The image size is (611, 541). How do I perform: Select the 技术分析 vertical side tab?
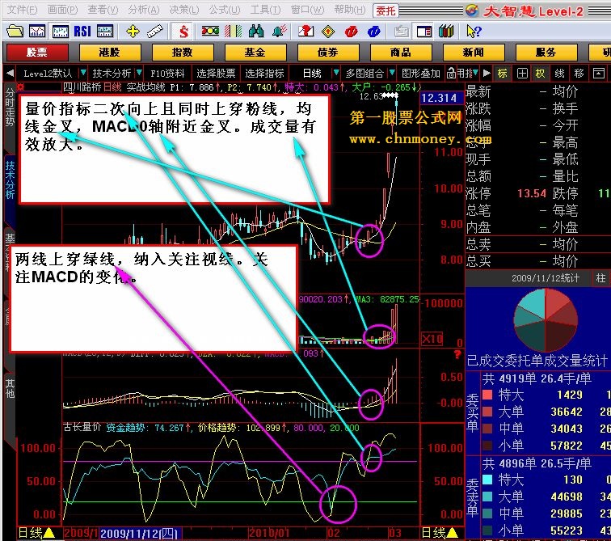(10, 180)
